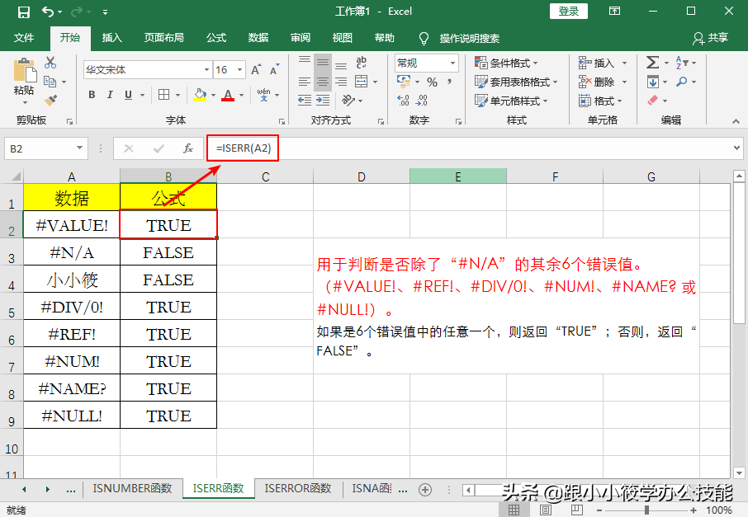
Task: Decrease indent in alignment group
Action: tap(305, 100)
